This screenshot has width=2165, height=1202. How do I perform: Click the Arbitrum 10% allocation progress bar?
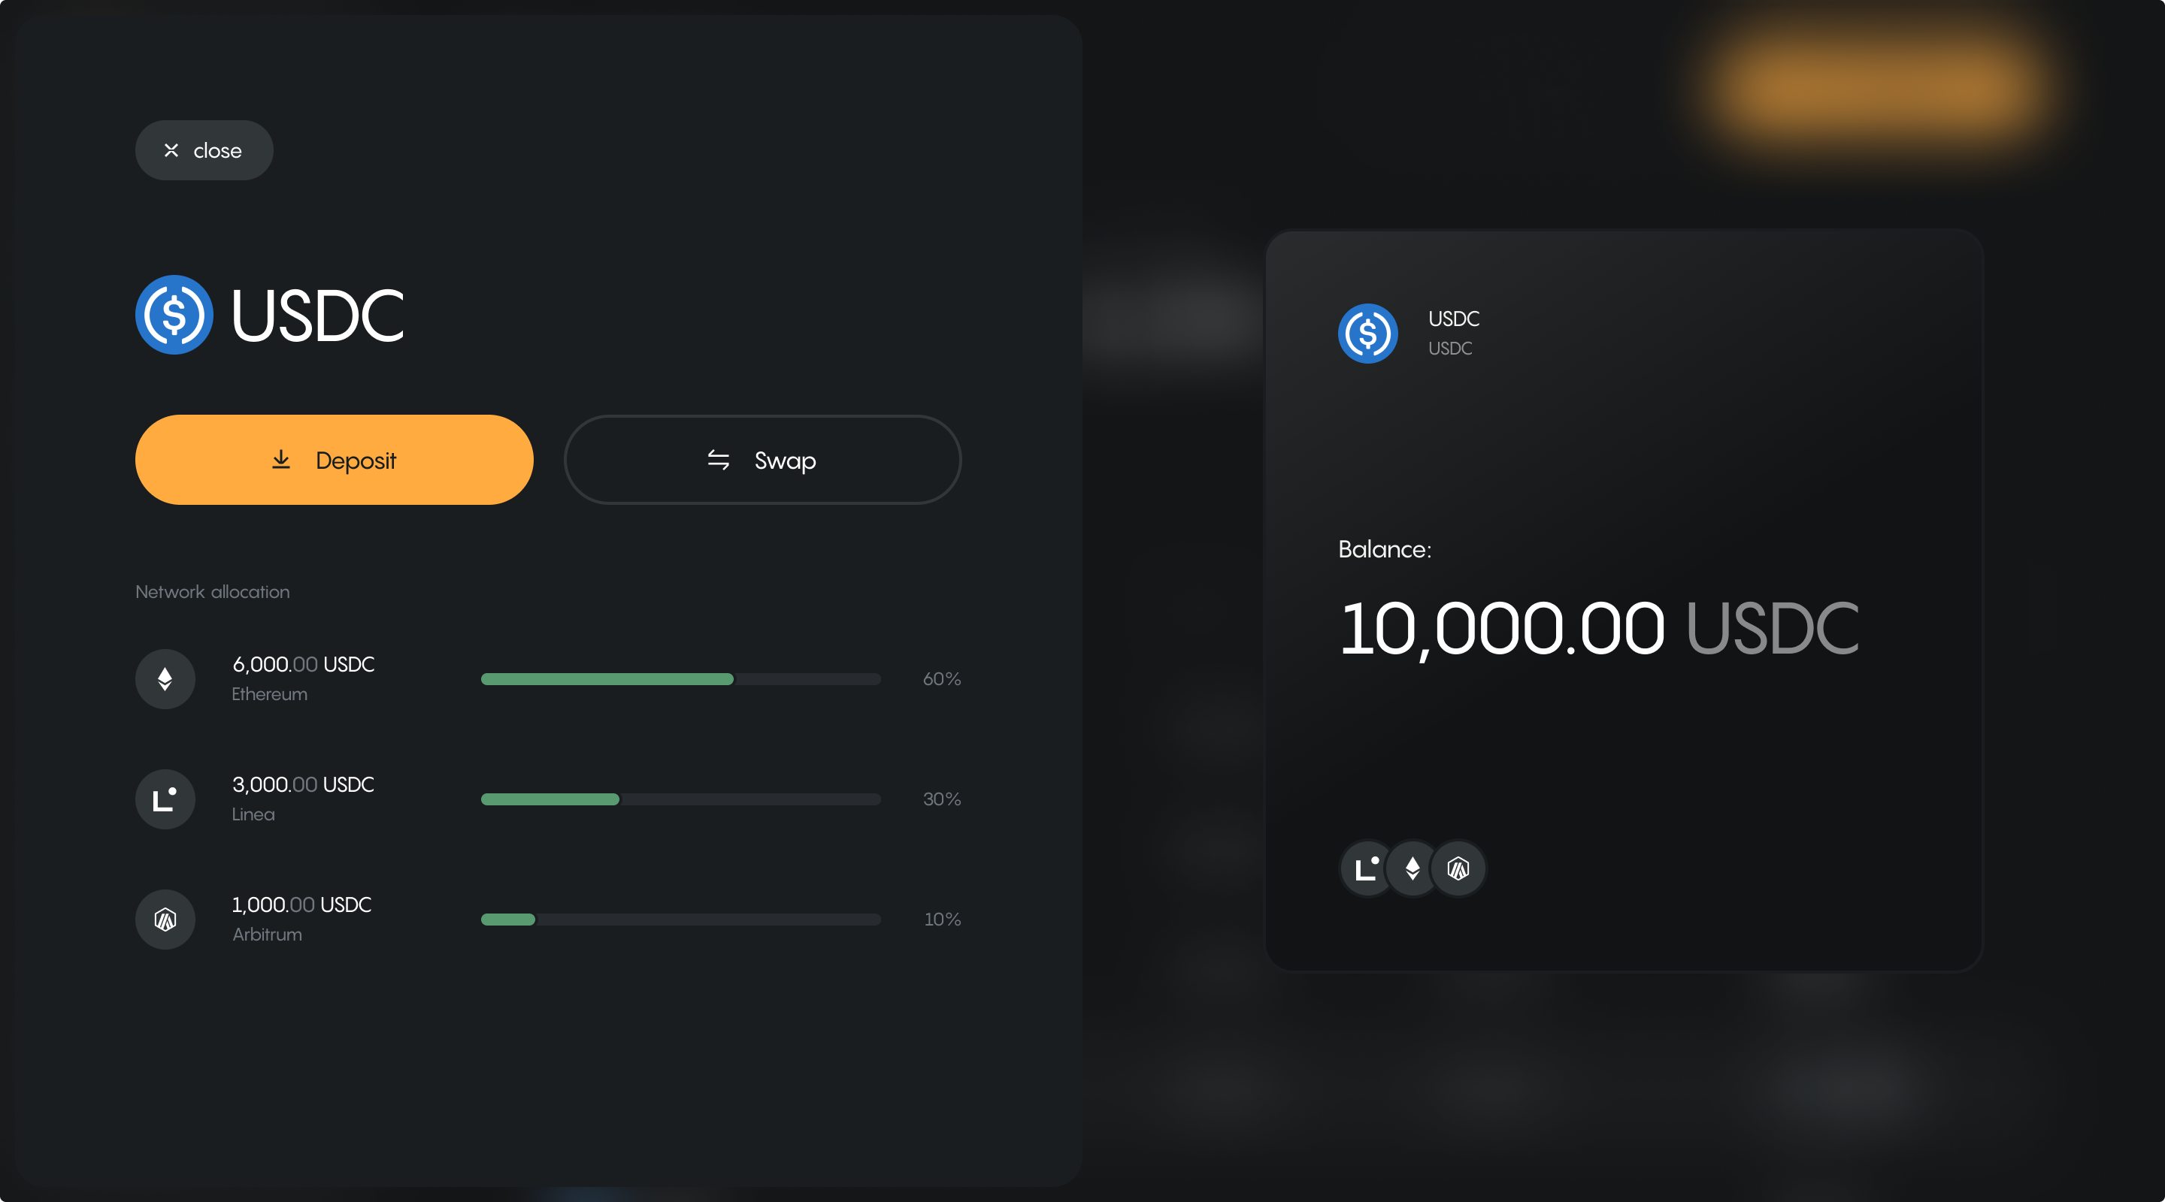(680, 919)
